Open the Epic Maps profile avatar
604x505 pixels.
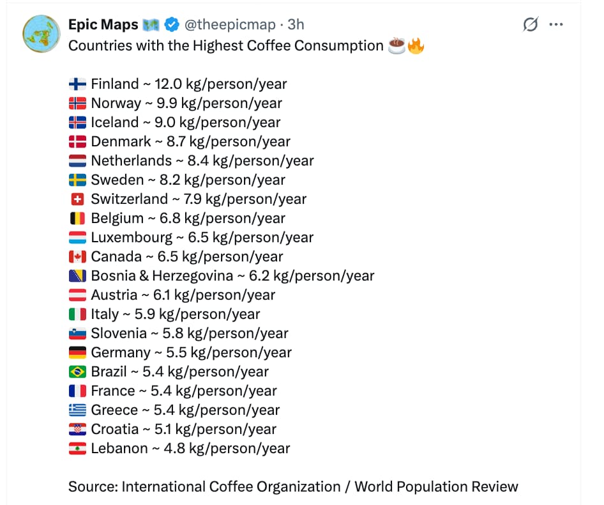(42, 34)
